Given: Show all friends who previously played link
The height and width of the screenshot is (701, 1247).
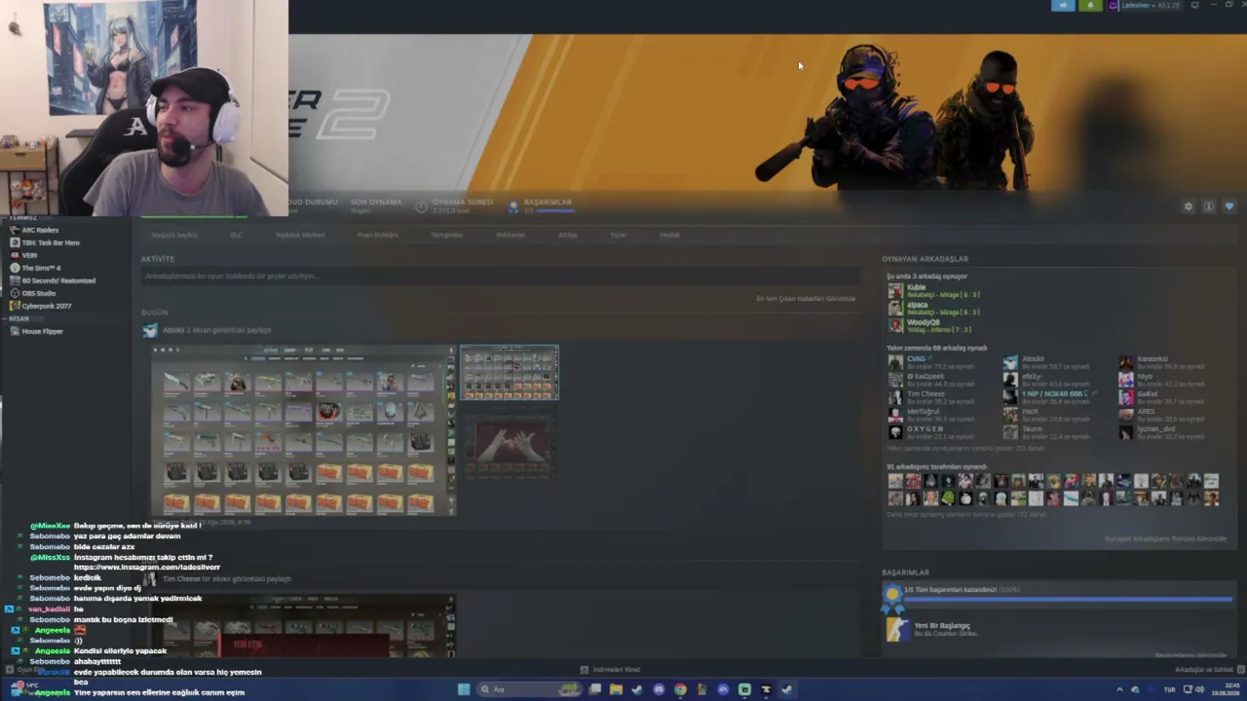Looking at the screenshot, I should [966, 514].
